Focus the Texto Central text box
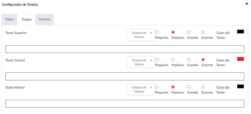The height and width of the screenshot is (114, 251). tap(125, 76)
